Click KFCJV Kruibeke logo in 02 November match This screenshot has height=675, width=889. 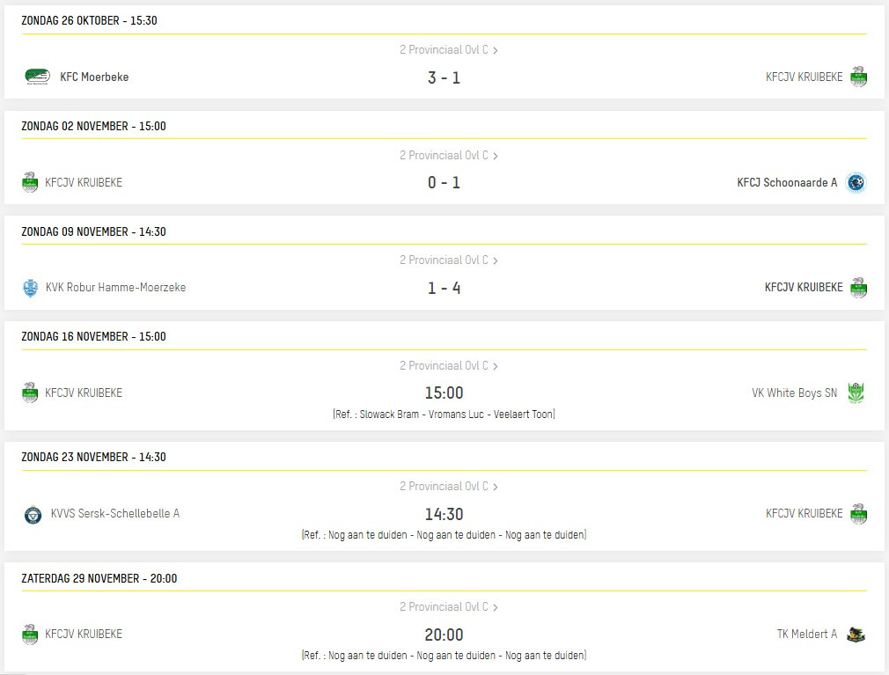point(30,182)
